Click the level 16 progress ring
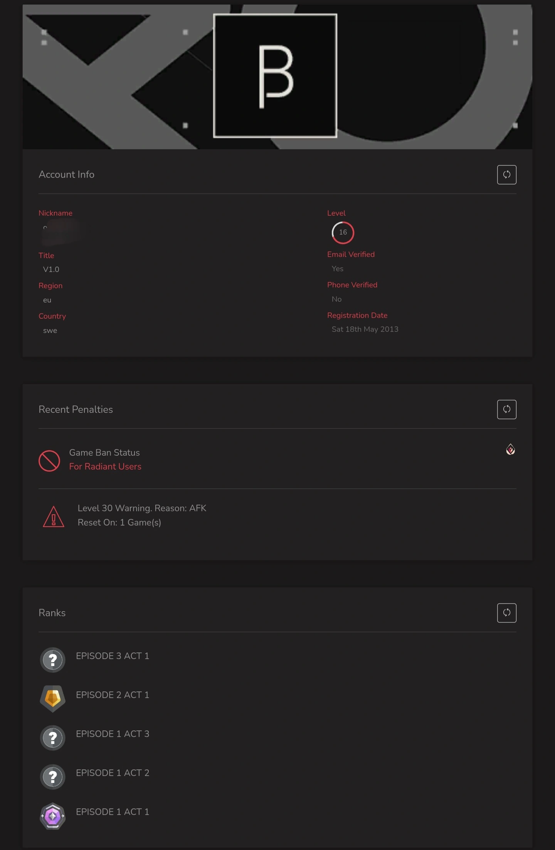555x850 pixels. coord(343,233)
